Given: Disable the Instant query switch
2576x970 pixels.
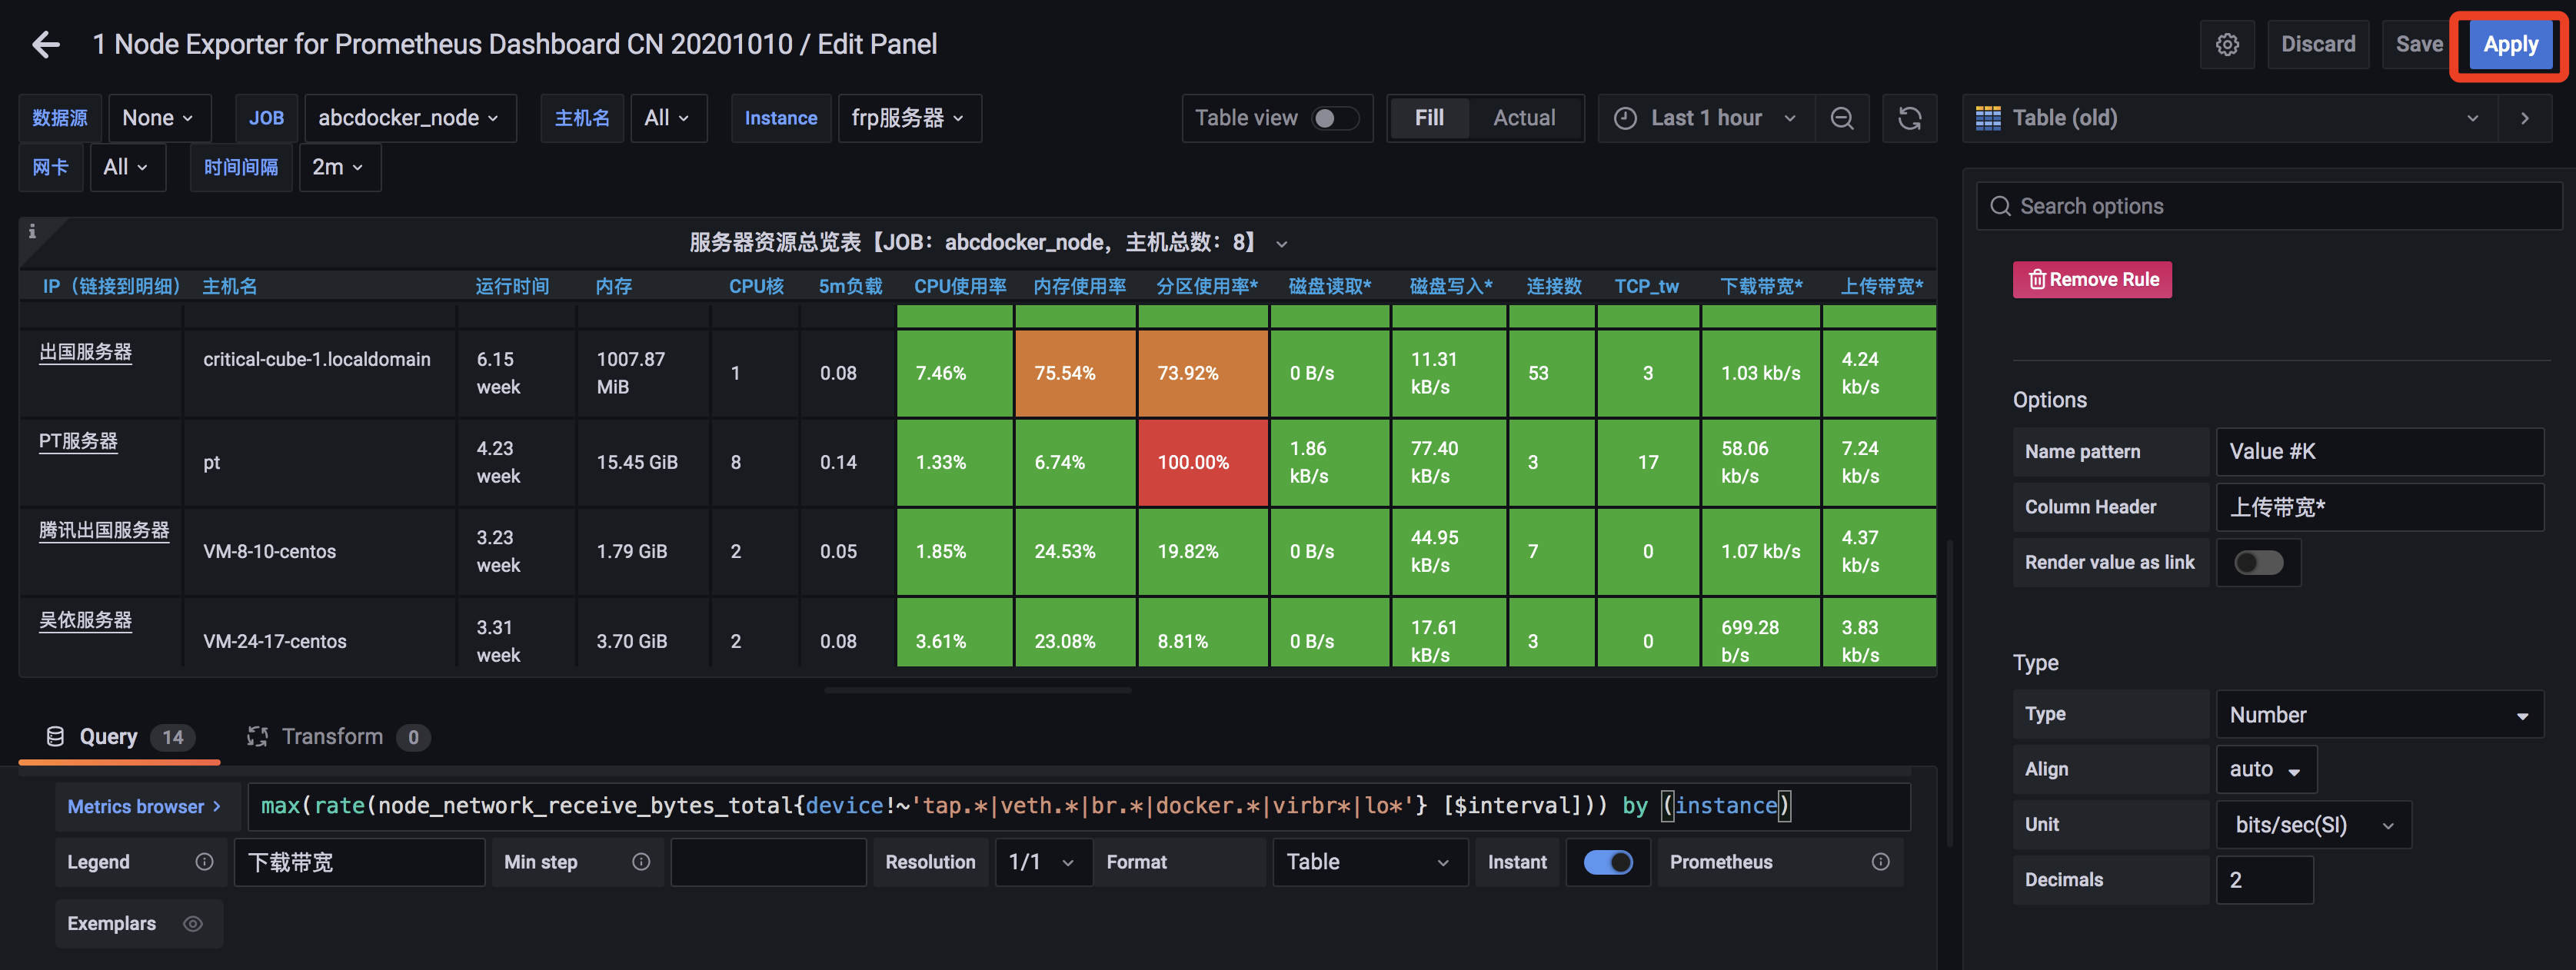Looking at the screenshot, I should pyautogui.click(x=1608, y=862).
